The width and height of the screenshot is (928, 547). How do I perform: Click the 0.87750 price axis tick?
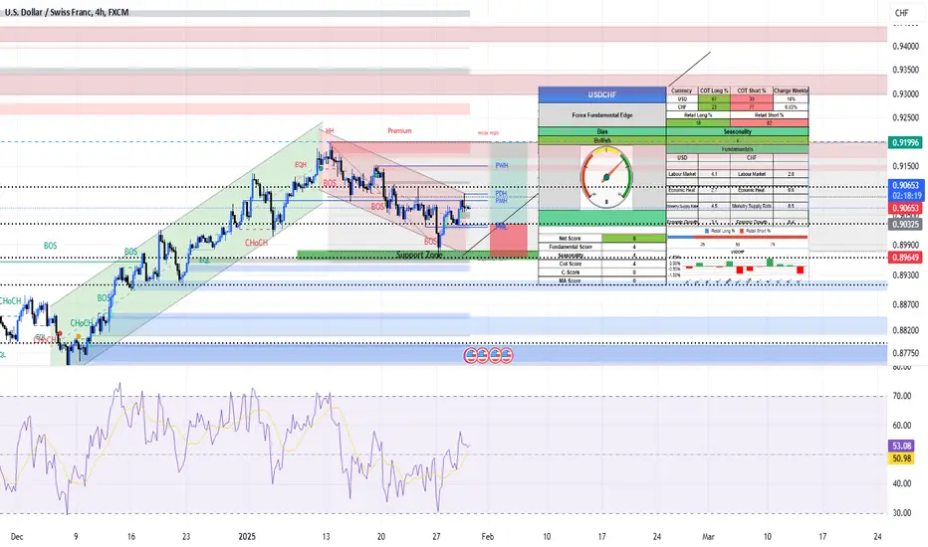905,353
